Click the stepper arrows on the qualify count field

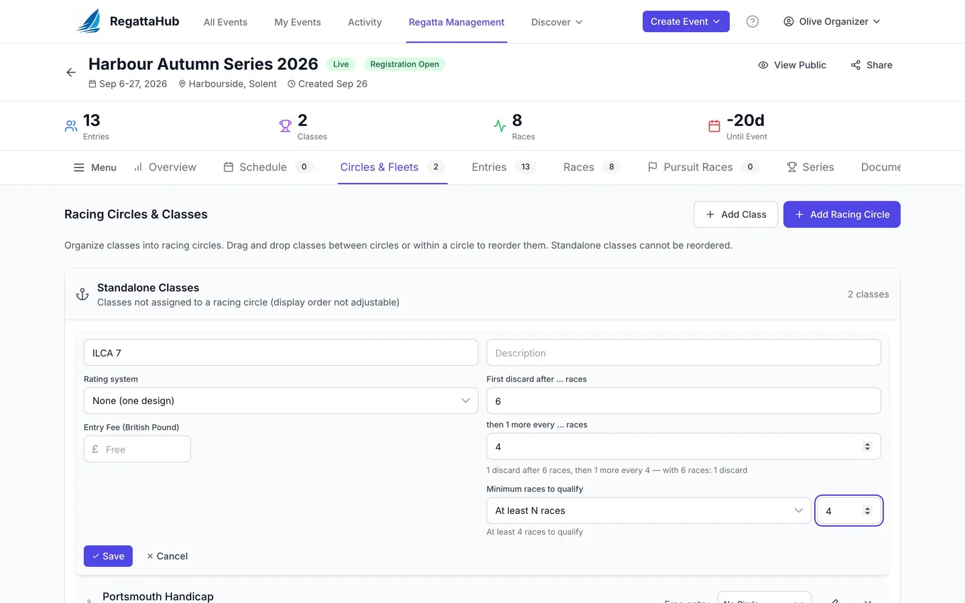pos(867,511)
